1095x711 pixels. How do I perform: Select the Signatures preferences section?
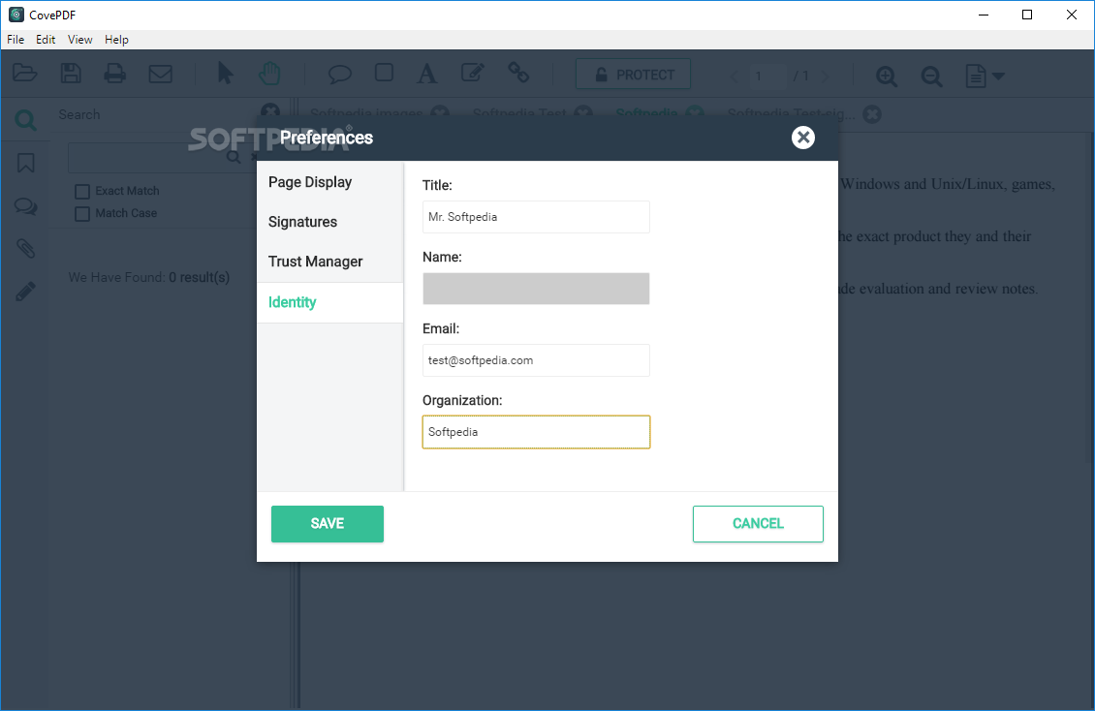(329, 222)
